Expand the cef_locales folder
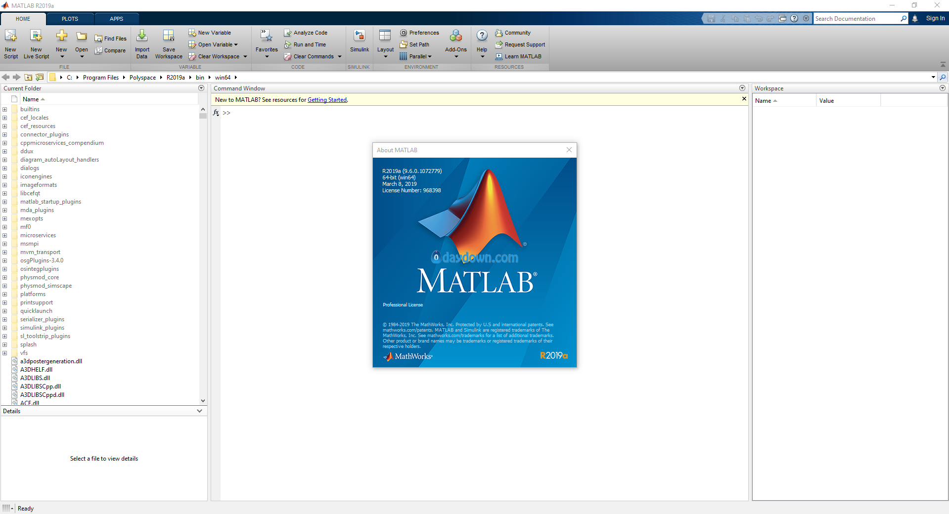Image resolution: width=949 pixels, height=514 pixels. pyautogui.click(x=5, y=118)
